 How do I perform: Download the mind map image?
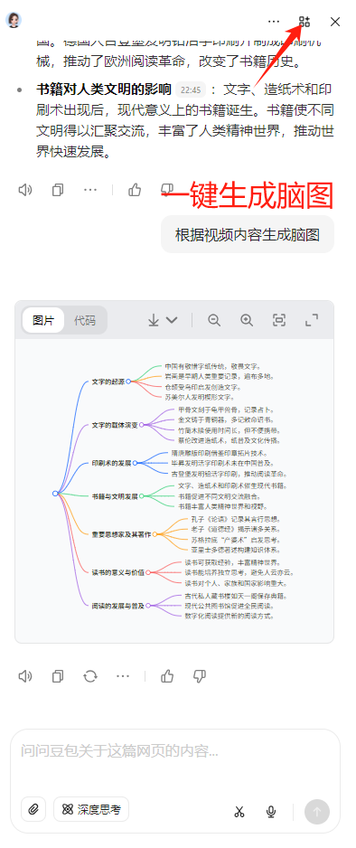tap(154, 320)
